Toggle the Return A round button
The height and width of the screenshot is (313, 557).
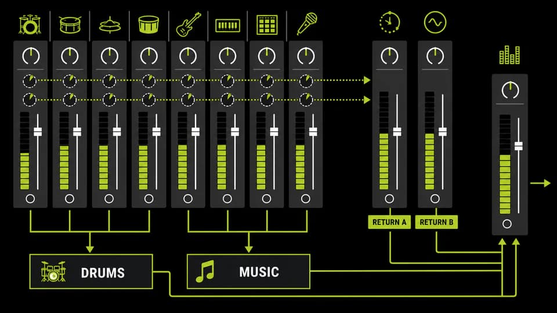[x=389, y=199]
